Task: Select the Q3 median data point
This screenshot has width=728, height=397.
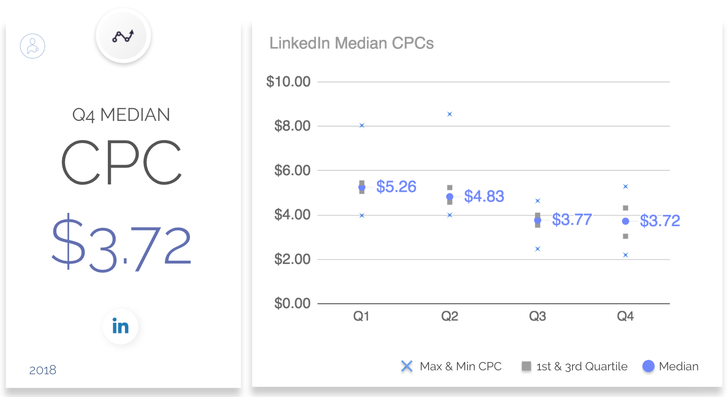Action: (537, 220)
